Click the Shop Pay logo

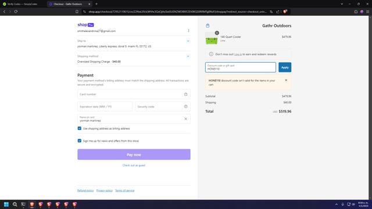point(85,24)
